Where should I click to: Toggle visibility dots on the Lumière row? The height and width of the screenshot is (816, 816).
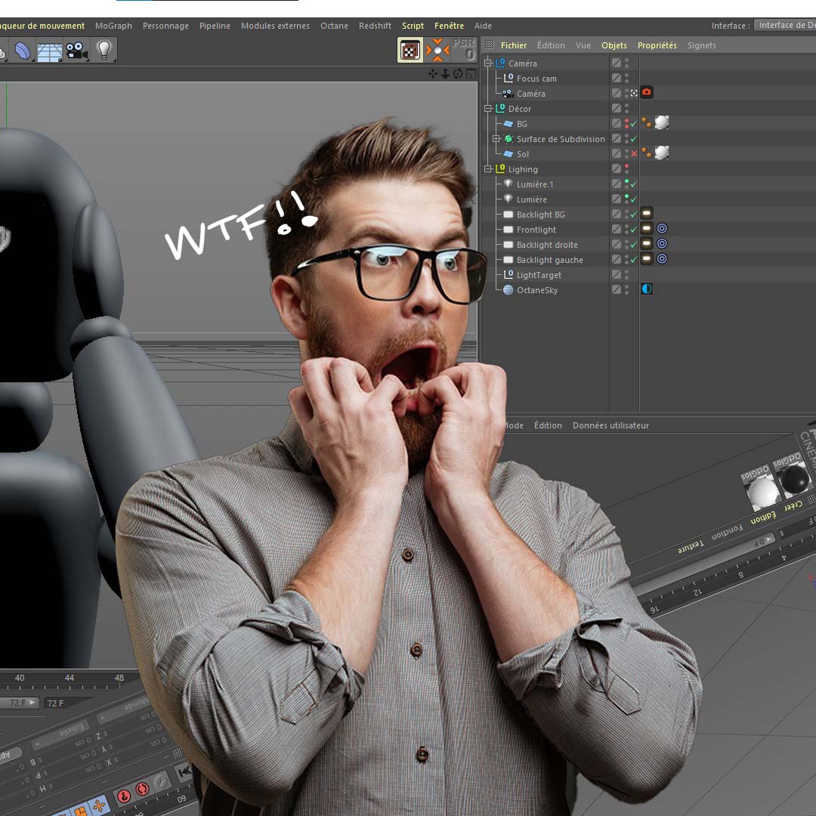626,199
